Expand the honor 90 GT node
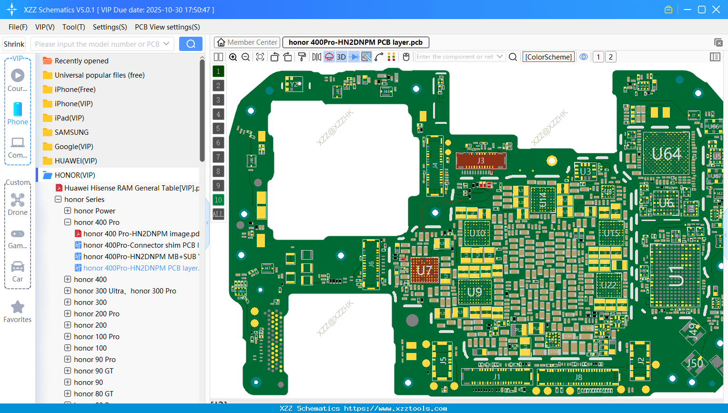 pos(68,371)
